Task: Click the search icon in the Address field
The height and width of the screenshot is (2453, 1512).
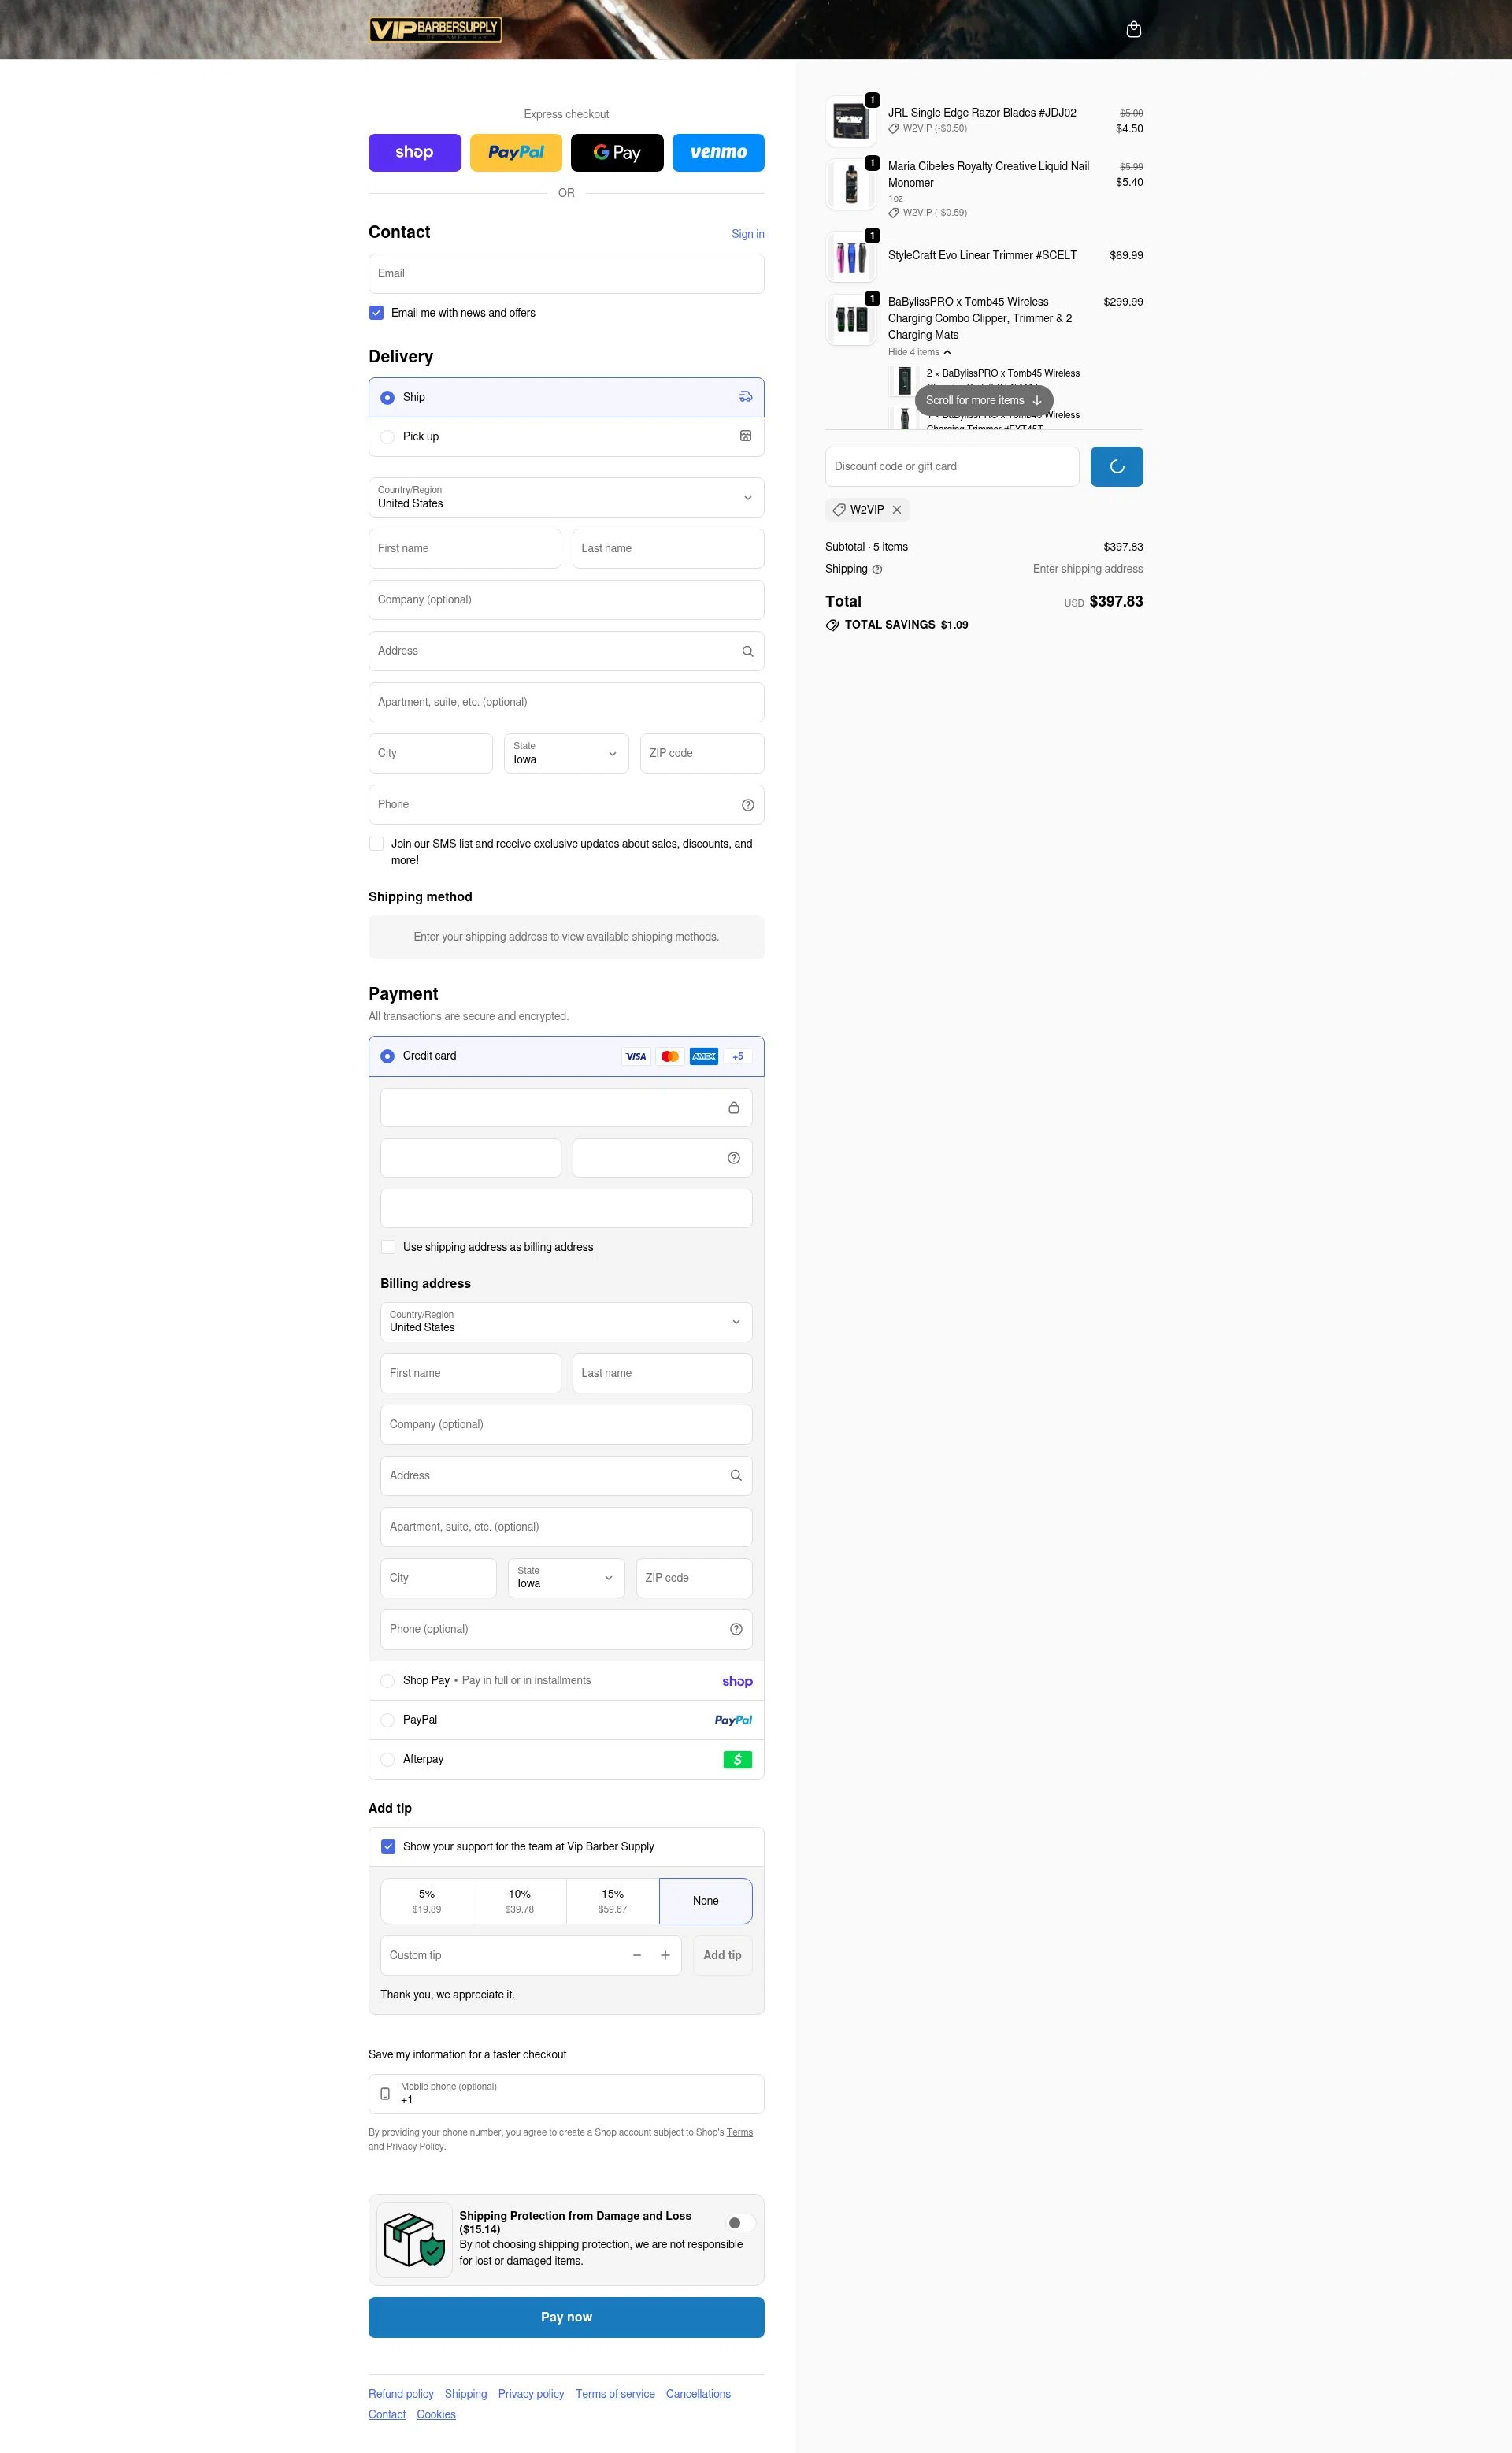Action: coord(747,650)
